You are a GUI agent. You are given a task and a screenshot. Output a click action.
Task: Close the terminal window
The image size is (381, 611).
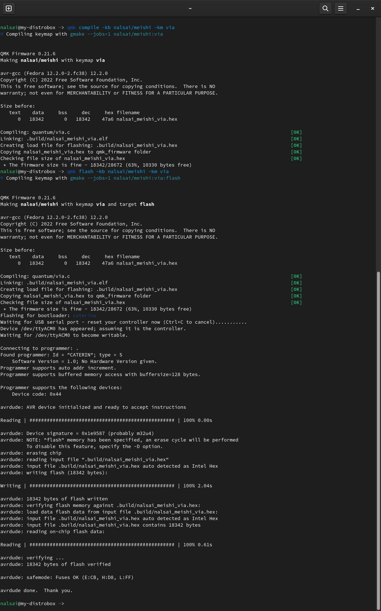tap(373, 8)
